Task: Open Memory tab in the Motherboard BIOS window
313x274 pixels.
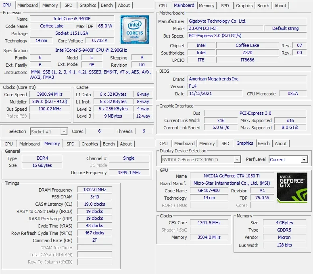Action: 207,6
